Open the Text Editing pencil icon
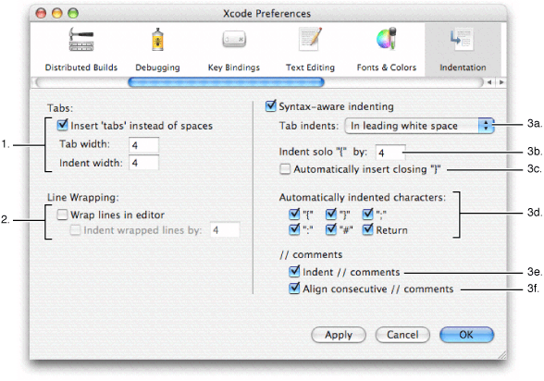 click(x=310, y=39)
